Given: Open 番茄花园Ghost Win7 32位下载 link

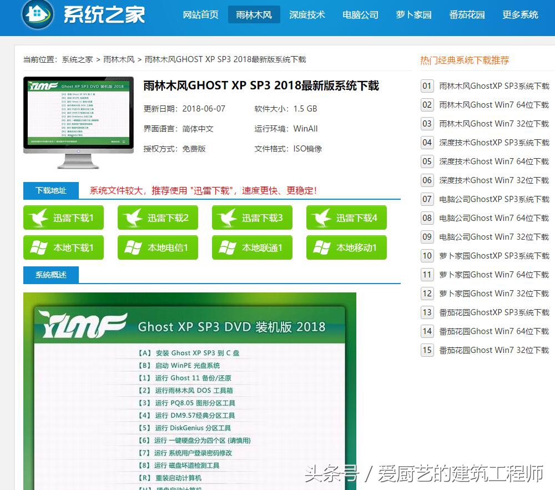Looking at the screenshot, I should [x=494, y=350].
